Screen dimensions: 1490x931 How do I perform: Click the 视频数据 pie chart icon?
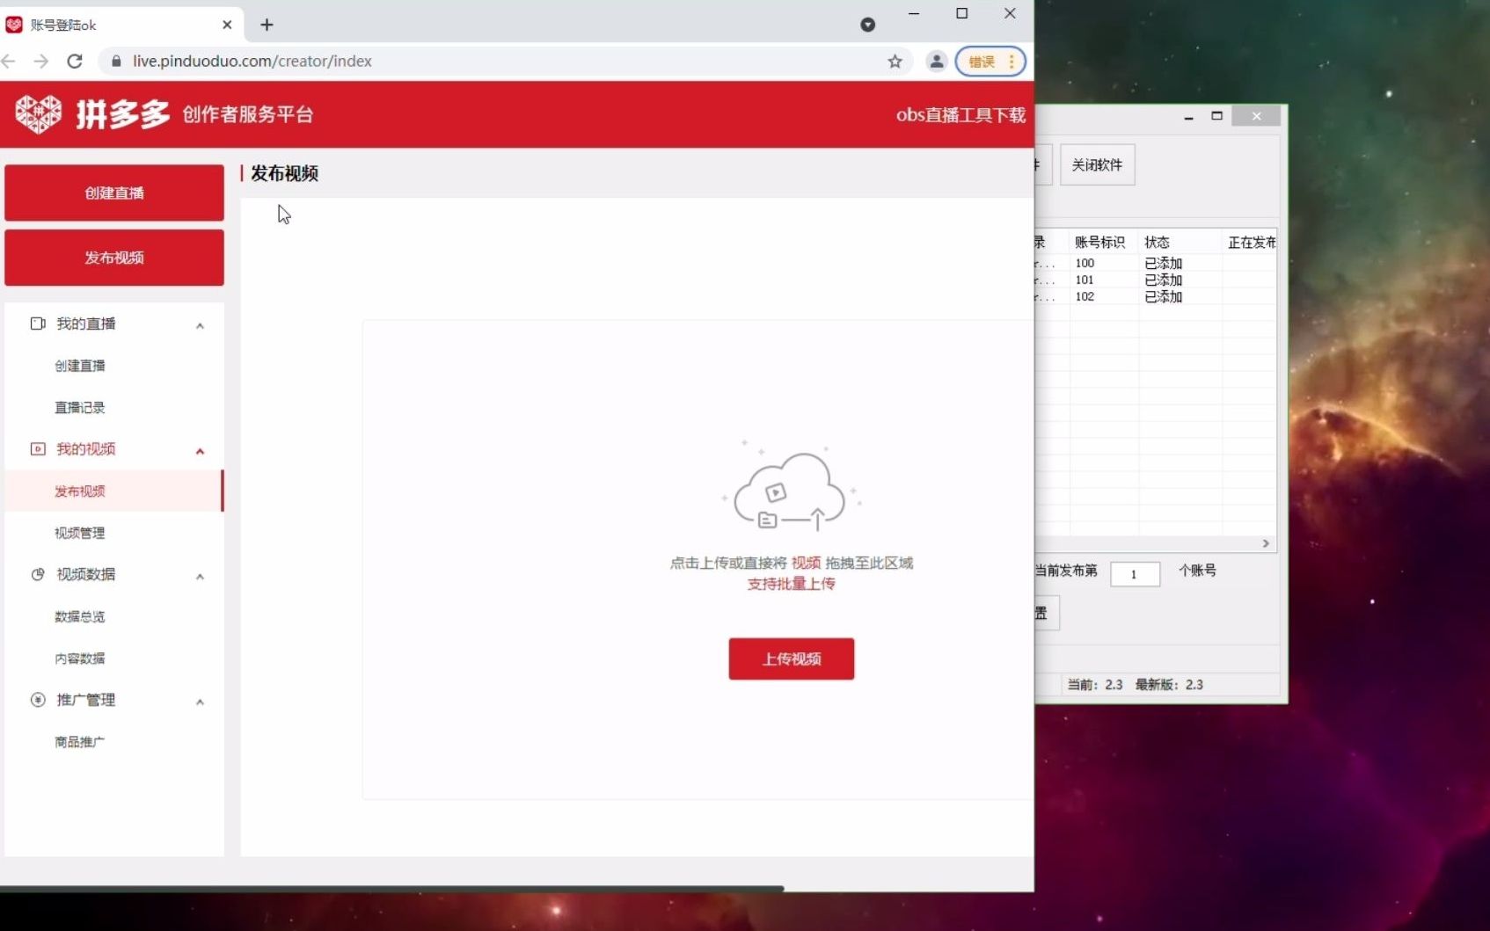tap(38, 574)
